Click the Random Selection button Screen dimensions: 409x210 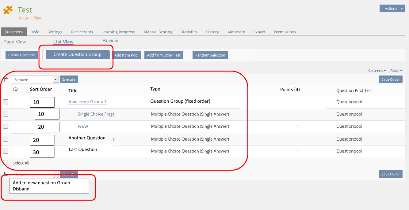pos(210,55)
